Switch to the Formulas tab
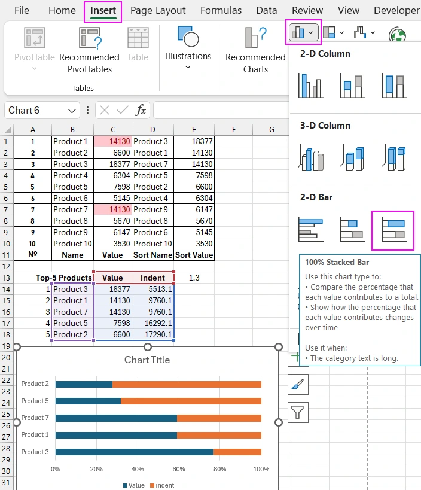421x490 pixels. pos(221,10)
